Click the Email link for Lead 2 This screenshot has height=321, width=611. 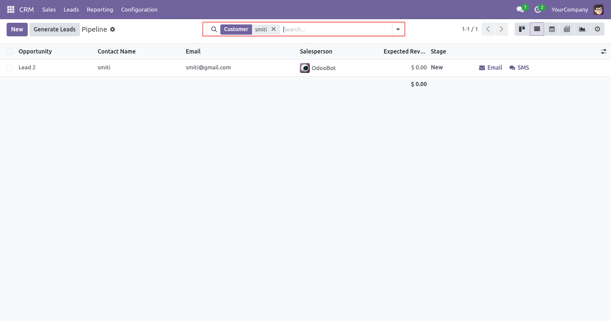point(490,68)
